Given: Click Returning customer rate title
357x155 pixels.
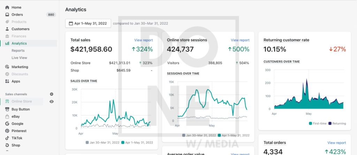Looking at the screenshot, I should click(287, 40).
